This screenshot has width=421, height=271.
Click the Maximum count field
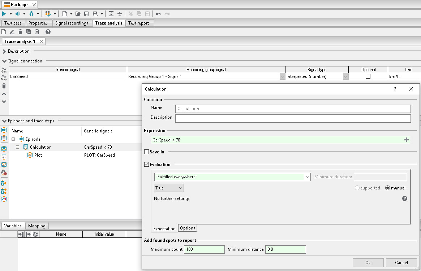click(204, 249)
